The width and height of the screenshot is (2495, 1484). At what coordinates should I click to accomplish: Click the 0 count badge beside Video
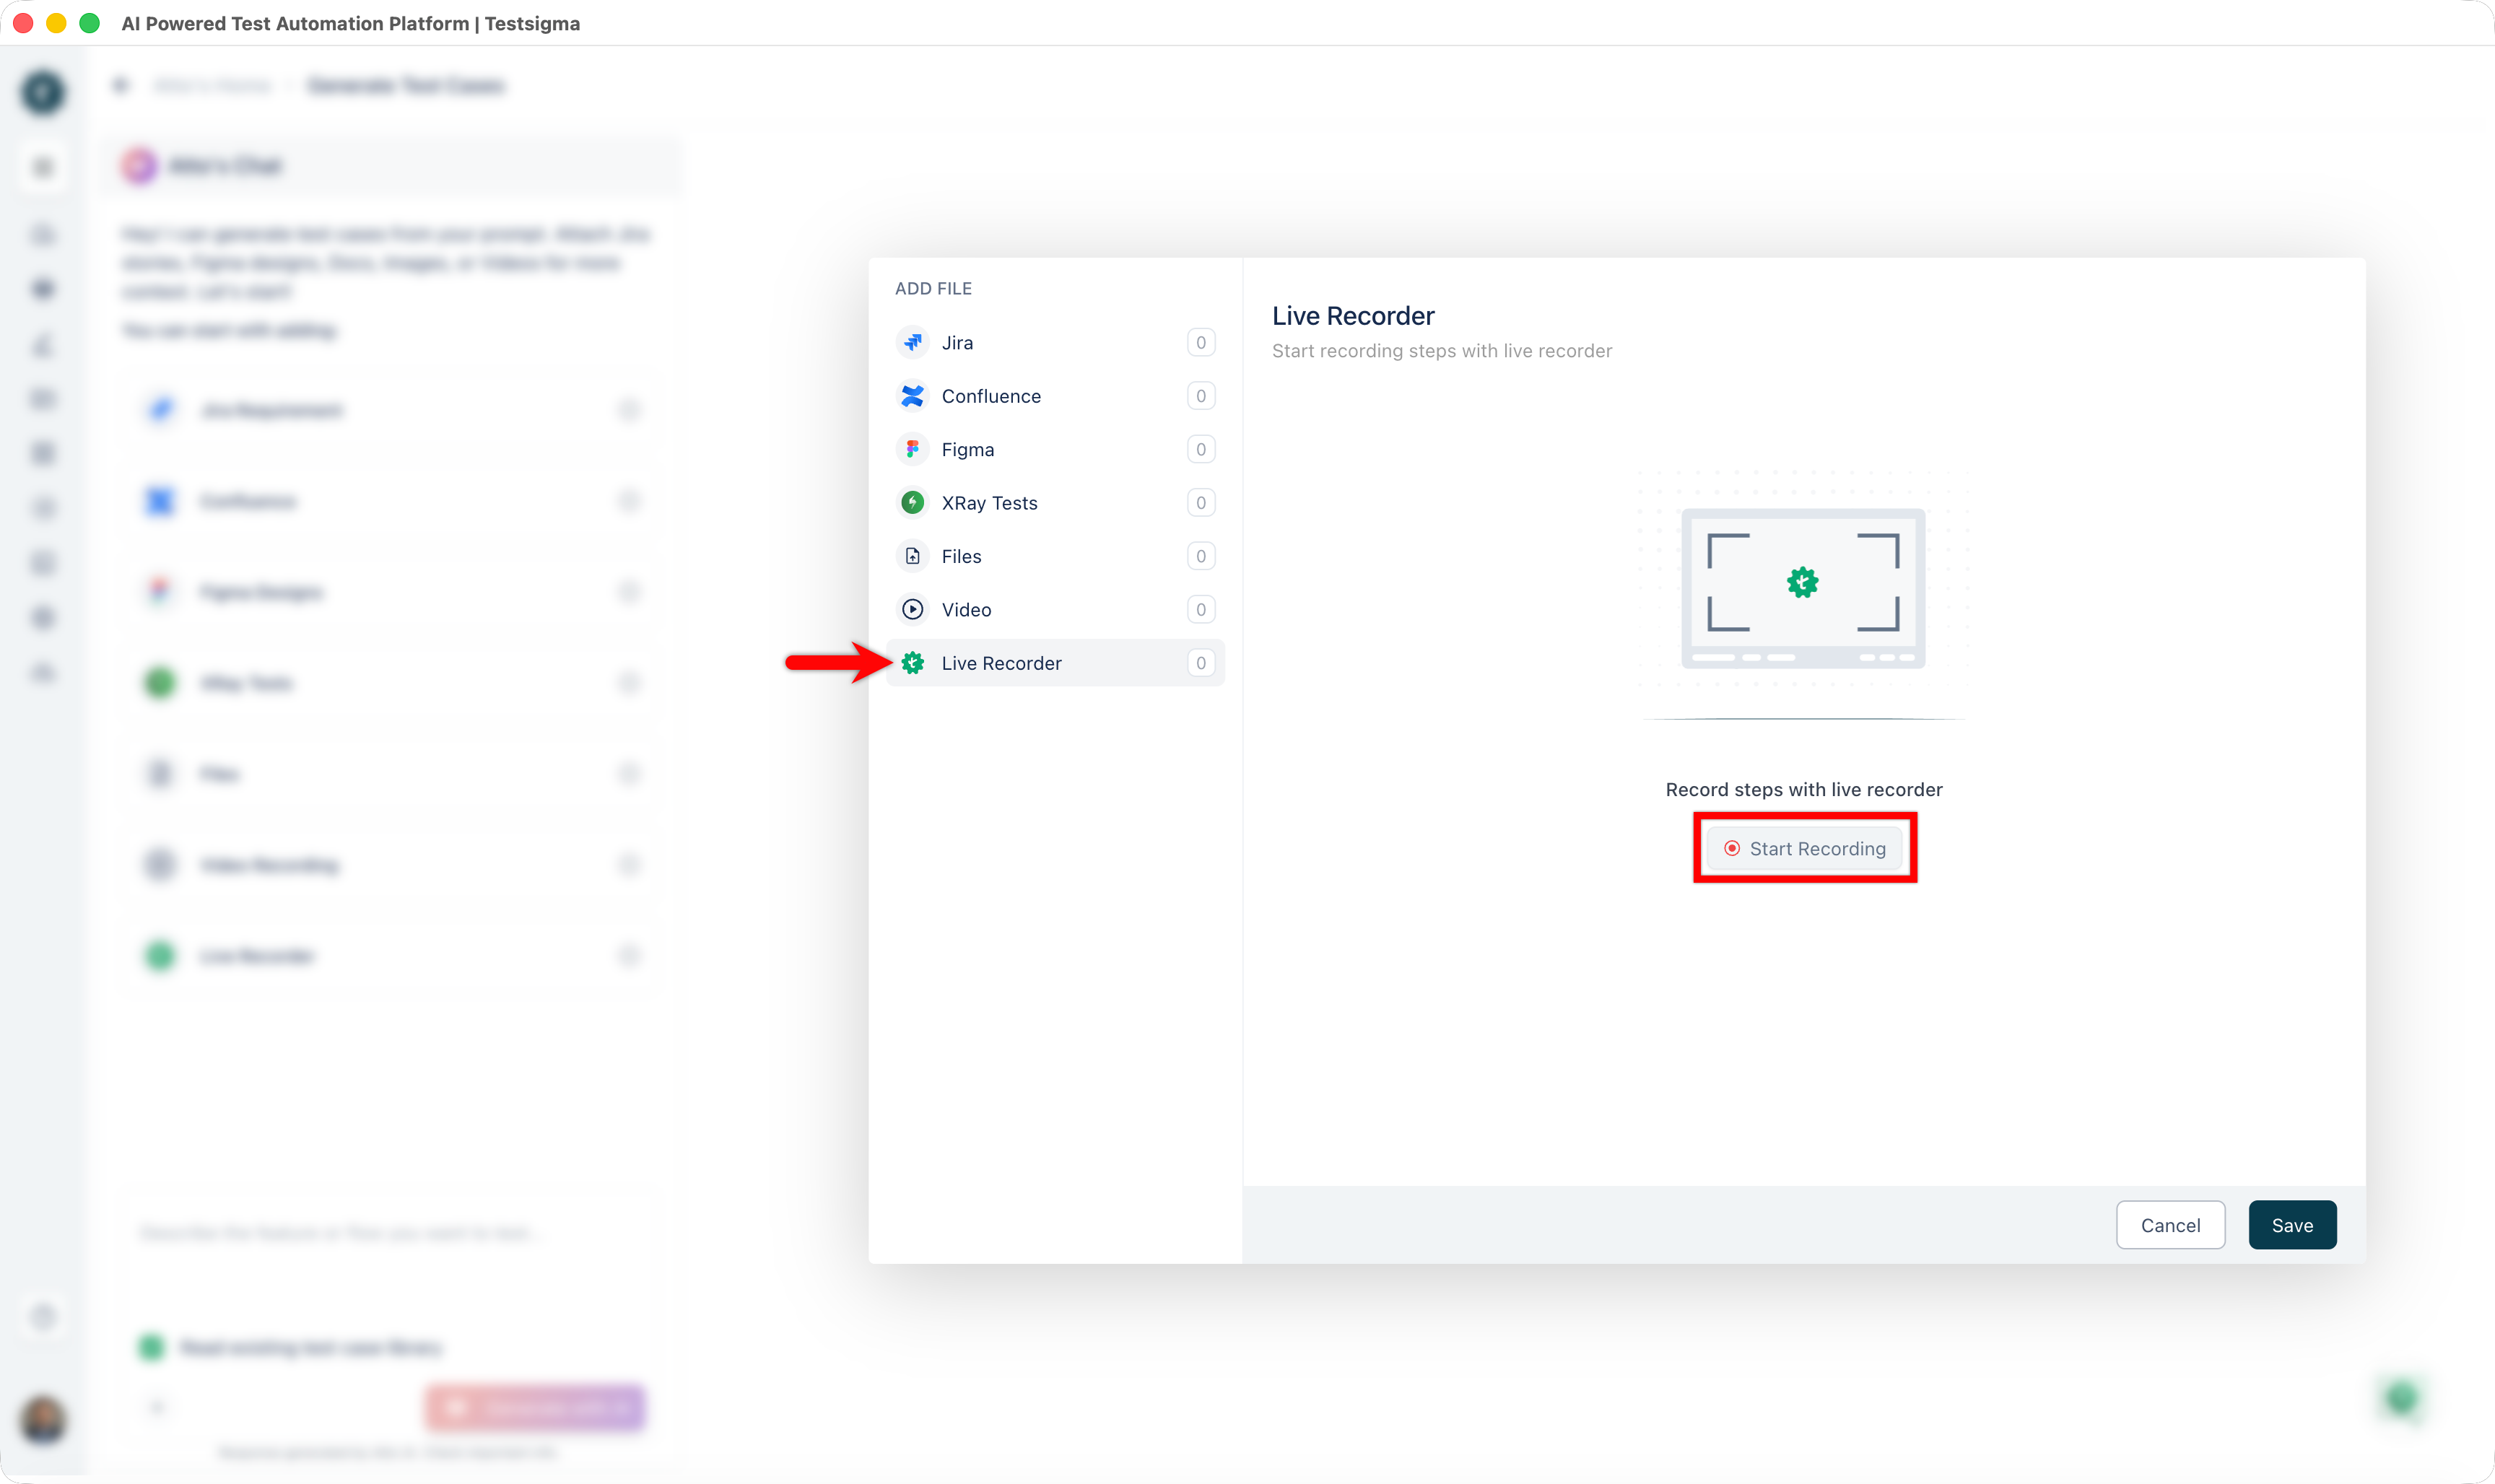1201,609
